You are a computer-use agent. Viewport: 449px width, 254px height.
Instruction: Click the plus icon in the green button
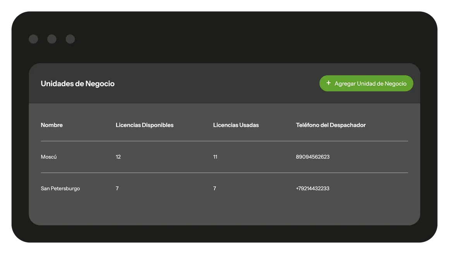tap(329, 83)
